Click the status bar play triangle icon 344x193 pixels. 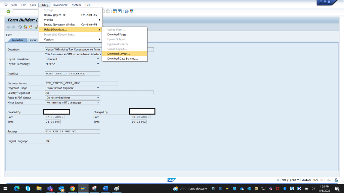(278, 180)
